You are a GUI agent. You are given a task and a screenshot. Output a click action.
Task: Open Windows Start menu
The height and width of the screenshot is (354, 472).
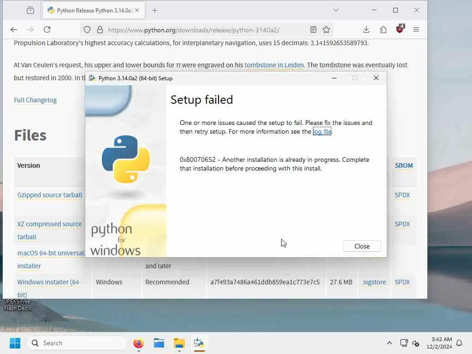click(x=15, y=343)
